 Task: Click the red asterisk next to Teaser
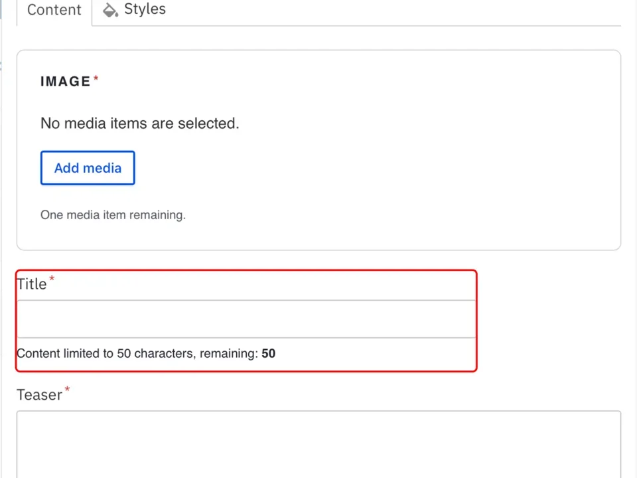pyautogui.click(x=66, y=390)
